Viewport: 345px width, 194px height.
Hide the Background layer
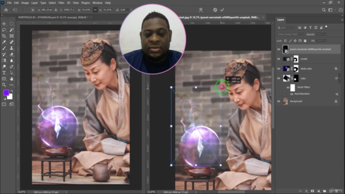[x=279, y=101]
